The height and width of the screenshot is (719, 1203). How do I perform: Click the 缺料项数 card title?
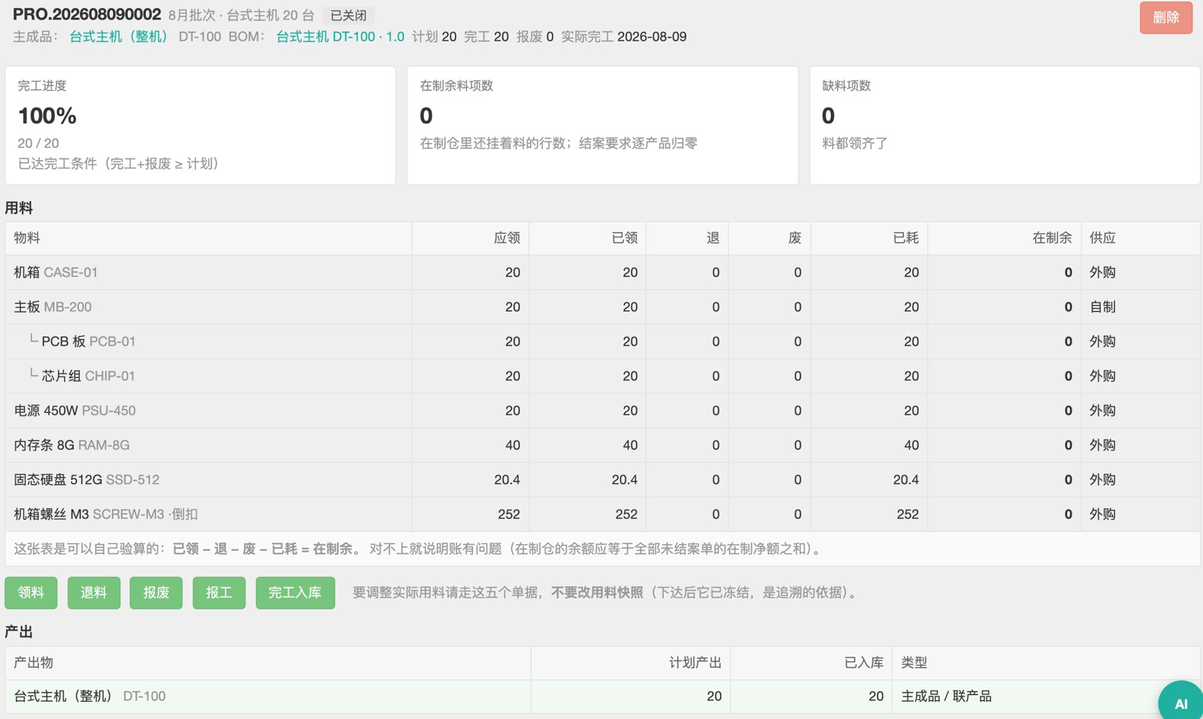[846, 86]
